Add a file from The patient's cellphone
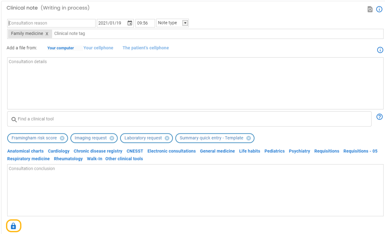 [x=146, y=48]
